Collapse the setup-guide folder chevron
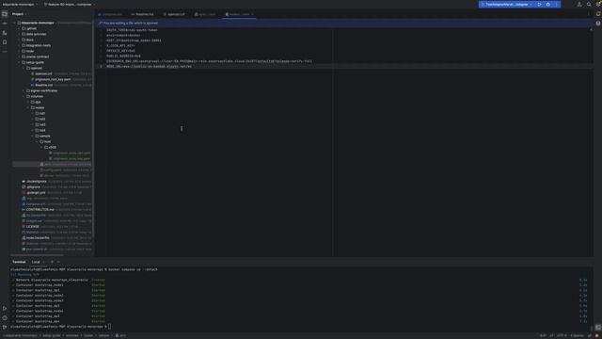 pos(19,62)
